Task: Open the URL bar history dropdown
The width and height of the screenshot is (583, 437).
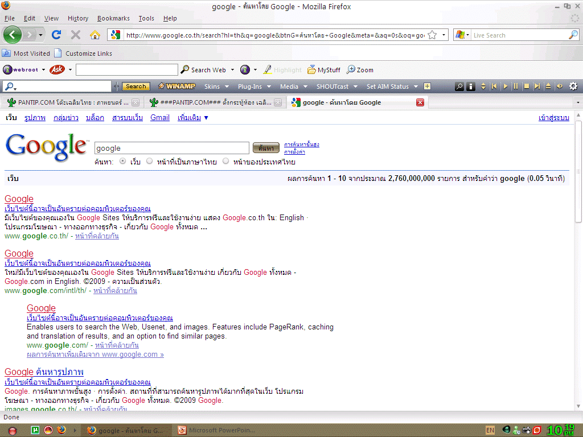Action: tap(444, 35)
